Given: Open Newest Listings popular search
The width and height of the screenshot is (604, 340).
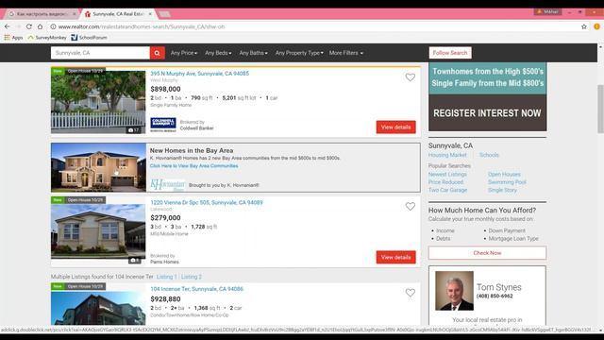Looking at the screenshot, I should click(447, 174).
